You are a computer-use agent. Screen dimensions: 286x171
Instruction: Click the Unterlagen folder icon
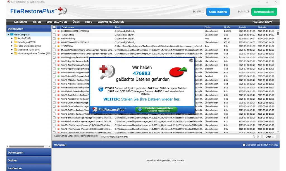coord(16,42)
